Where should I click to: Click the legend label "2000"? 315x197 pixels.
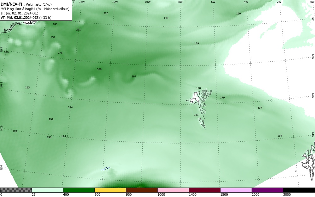pyautogui.click(x=255, y=194)
